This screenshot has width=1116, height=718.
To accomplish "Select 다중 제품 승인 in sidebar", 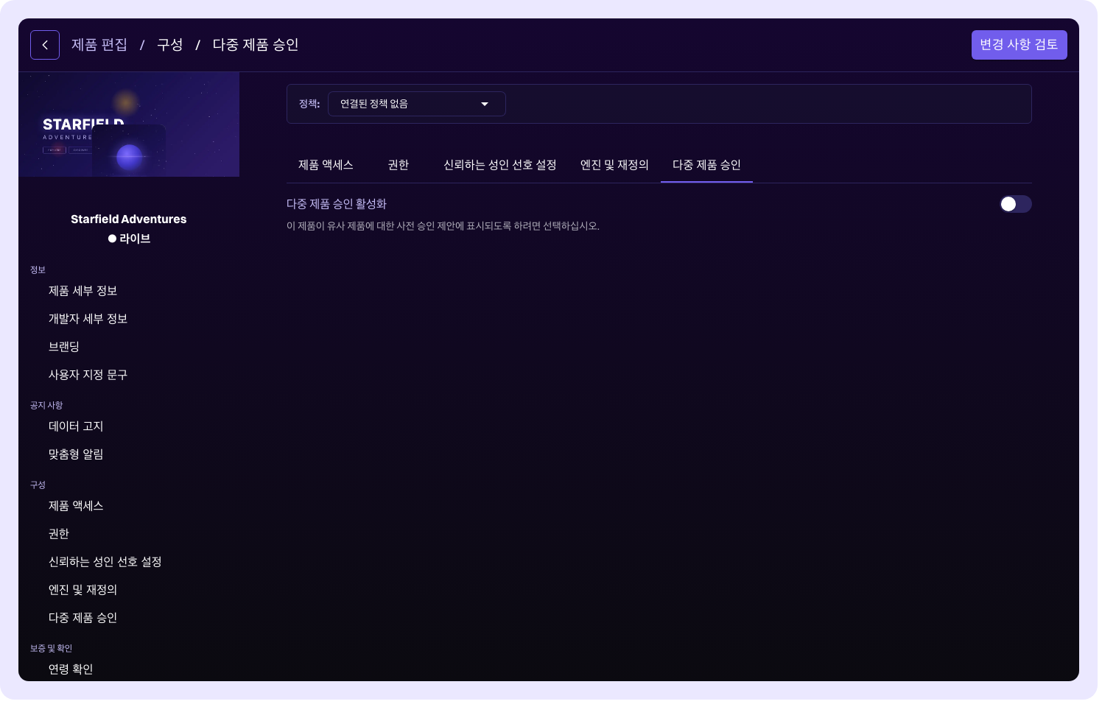I will [x=83, y=618].
